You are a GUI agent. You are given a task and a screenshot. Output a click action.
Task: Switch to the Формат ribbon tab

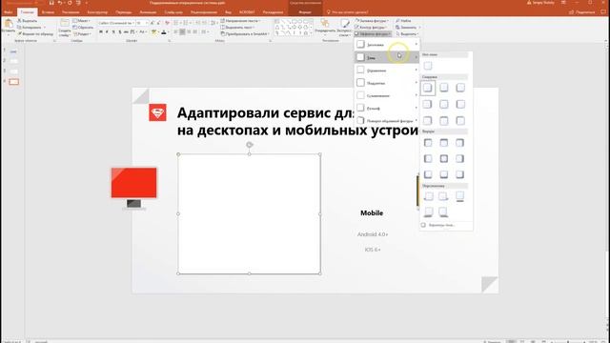click(305, 12)
